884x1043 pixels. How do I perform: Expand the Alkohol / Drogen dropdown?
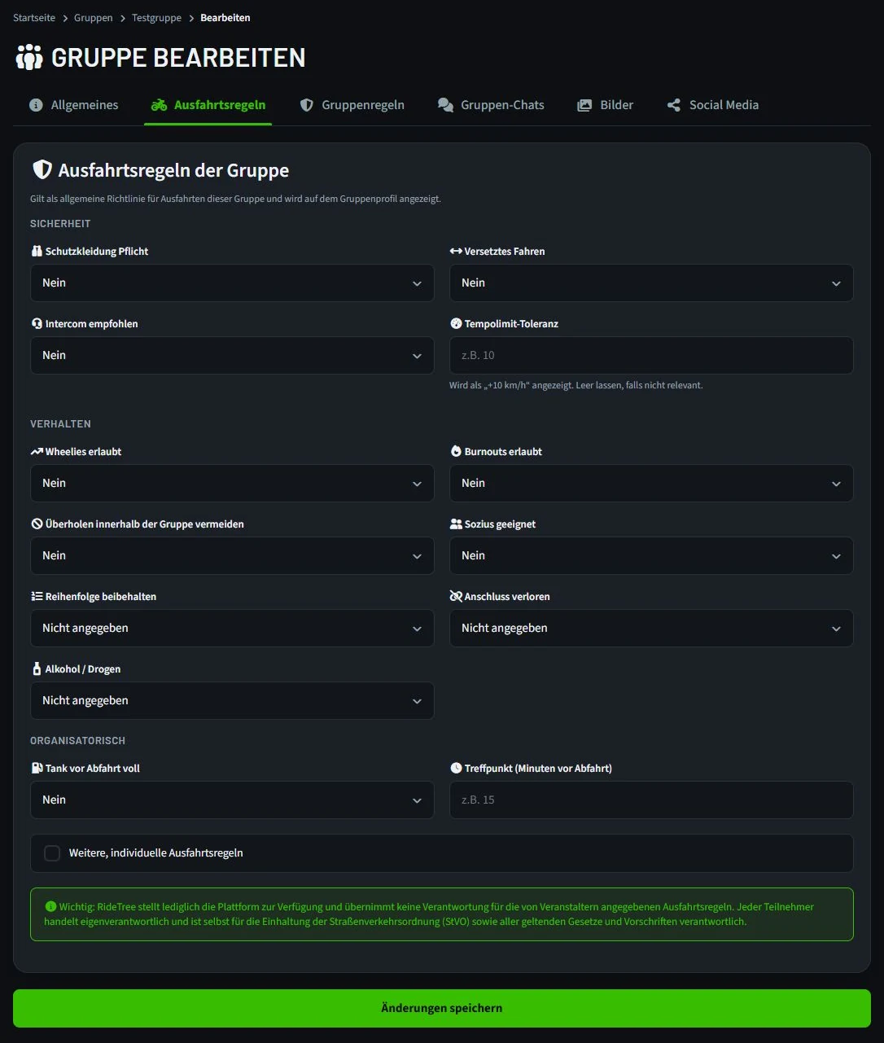[x=232, y=701]
